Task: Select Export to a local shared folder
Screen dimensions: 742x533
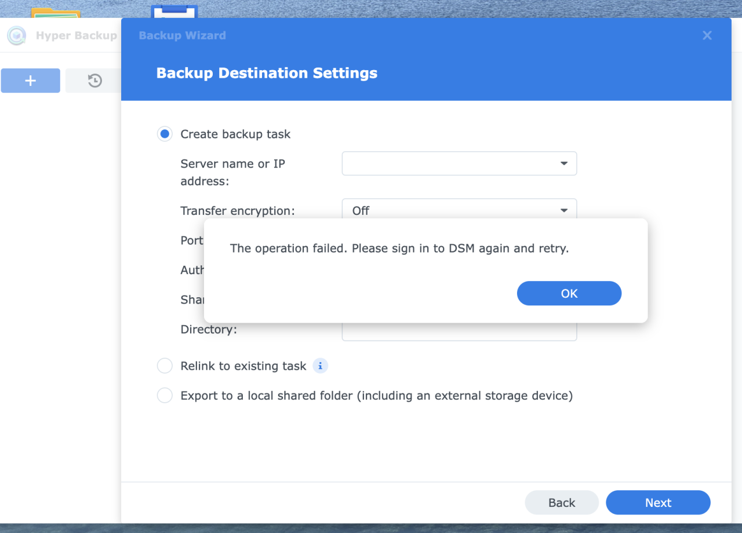Action: point(164,395)
